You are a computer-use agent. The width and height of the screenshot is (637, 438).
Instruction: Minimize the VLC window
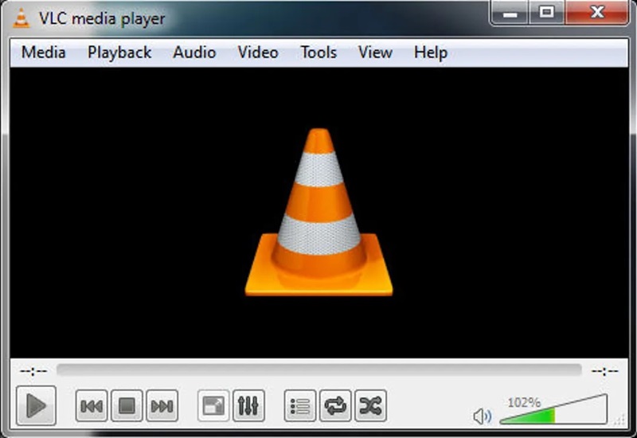click(x=510, y=13)
